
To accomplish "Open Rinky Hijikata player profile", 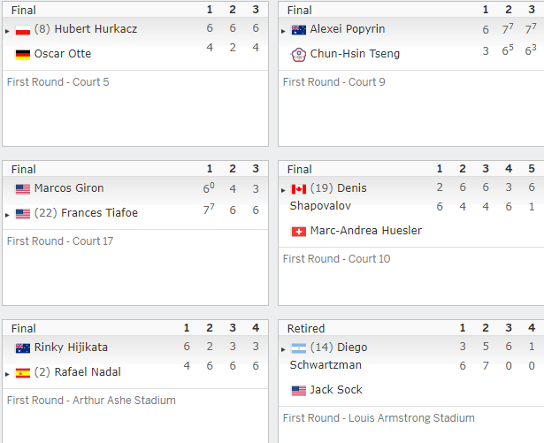I will [71, 348].
